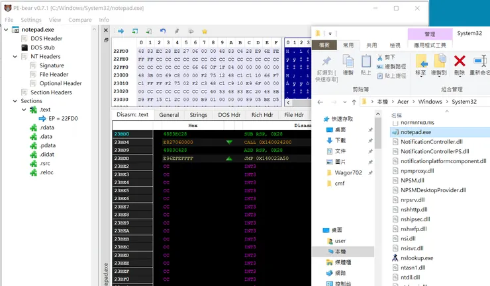Open the File menu in PE-bear

(x=9, y=20)
